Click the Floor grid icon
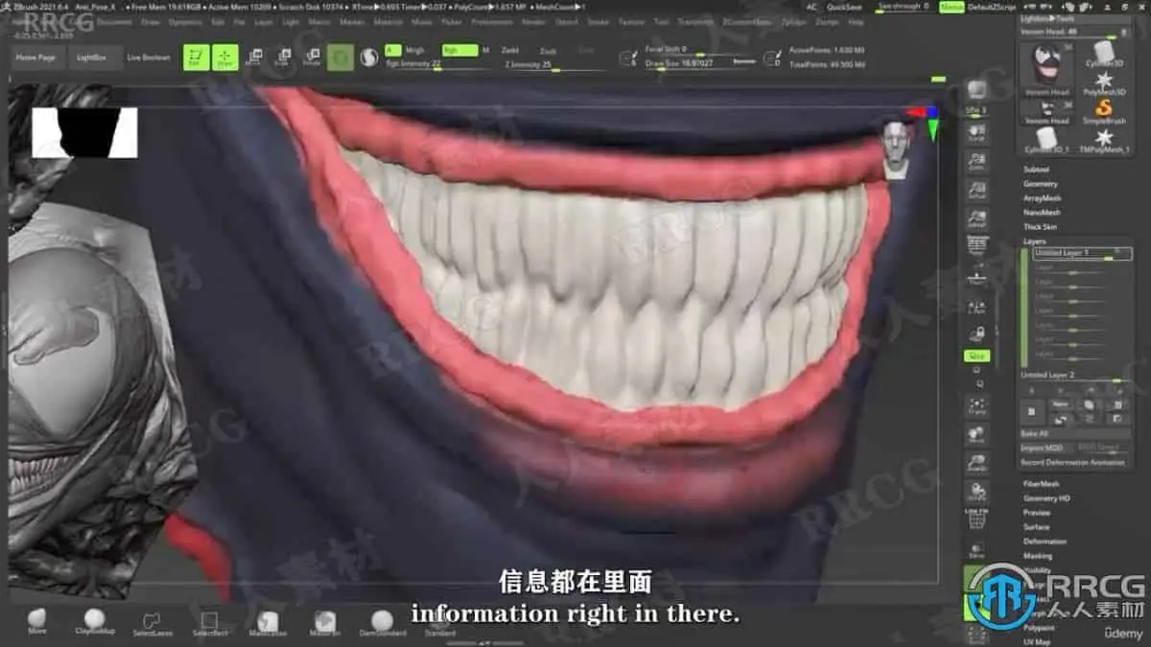Viewport: 1151px width, 647px height. [976, 278]
